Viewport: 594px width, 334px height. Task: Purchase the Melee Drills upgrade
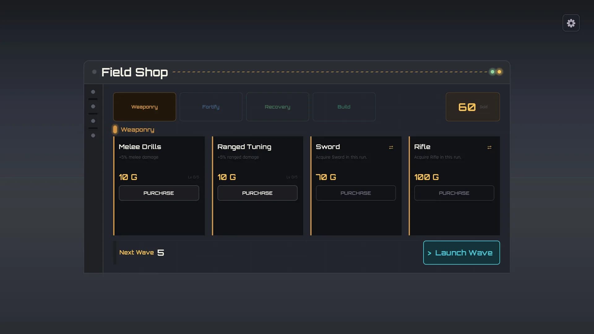[159, 193]
